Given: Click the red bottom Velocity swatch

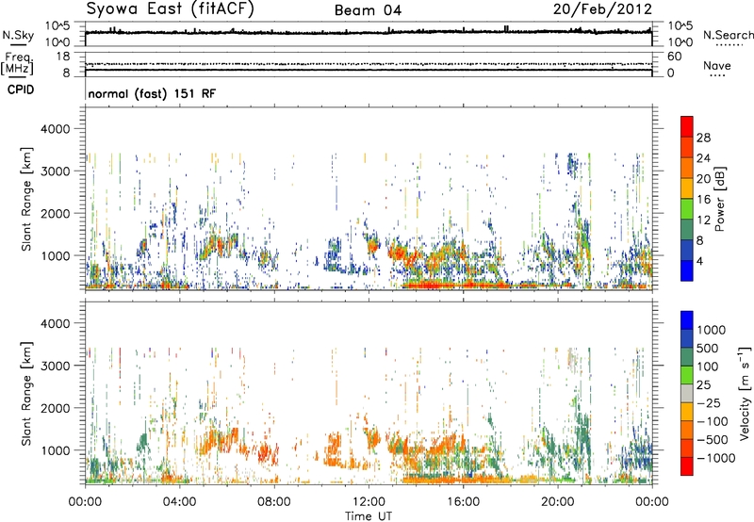Looking at the screenshot, I should coord(687,466).
